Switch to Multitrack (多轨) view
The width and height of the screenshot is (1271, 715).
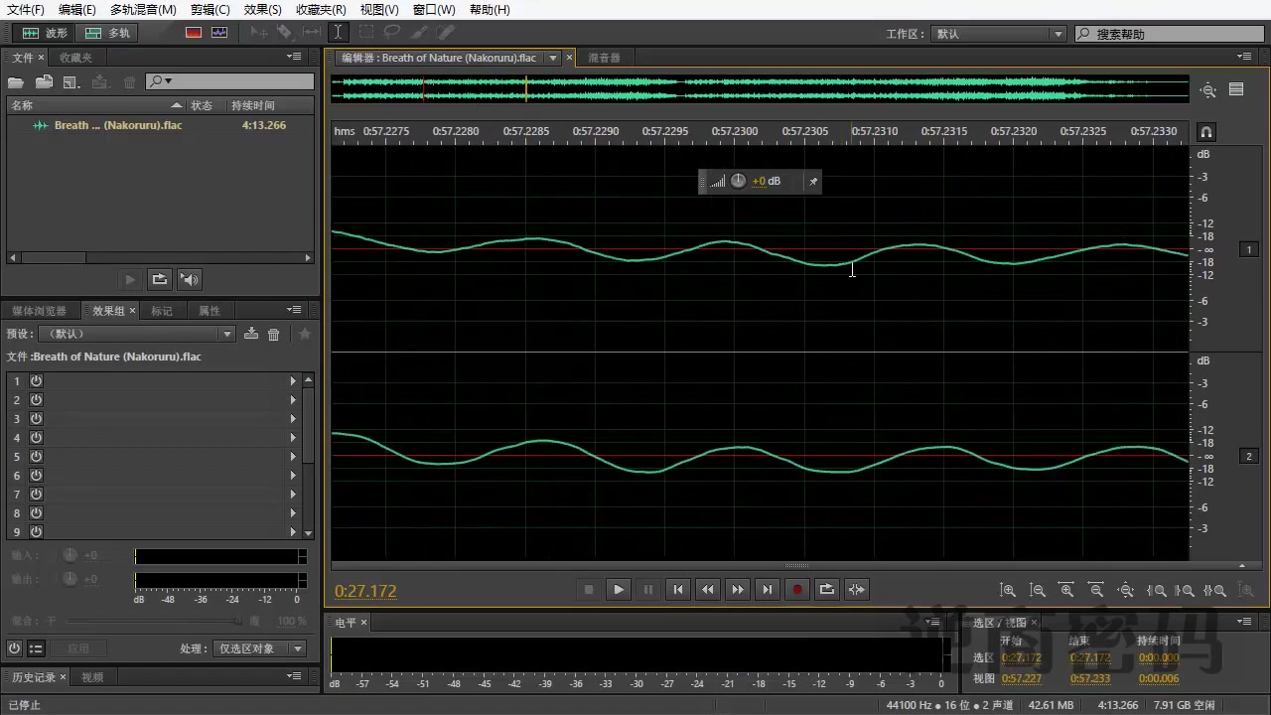108,33
